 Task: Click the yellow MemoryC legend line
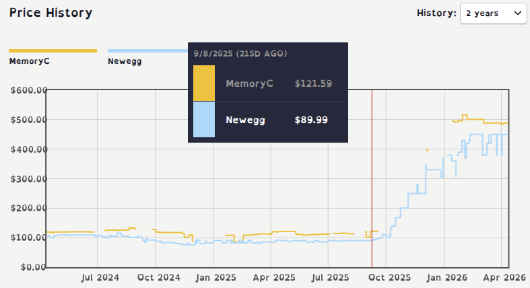(x=53, y=51)
